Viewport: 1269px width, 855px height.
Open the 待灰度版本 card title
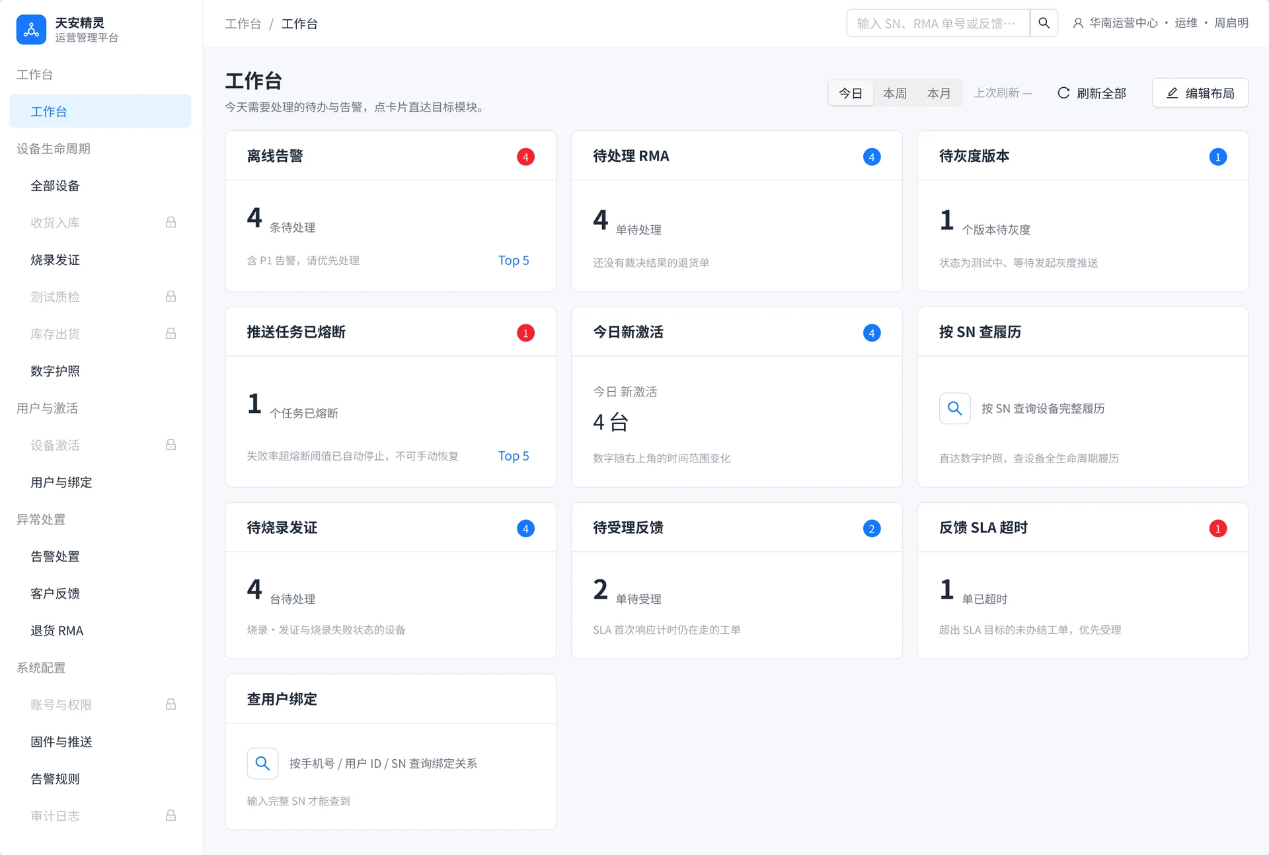(x=974, y=156)
